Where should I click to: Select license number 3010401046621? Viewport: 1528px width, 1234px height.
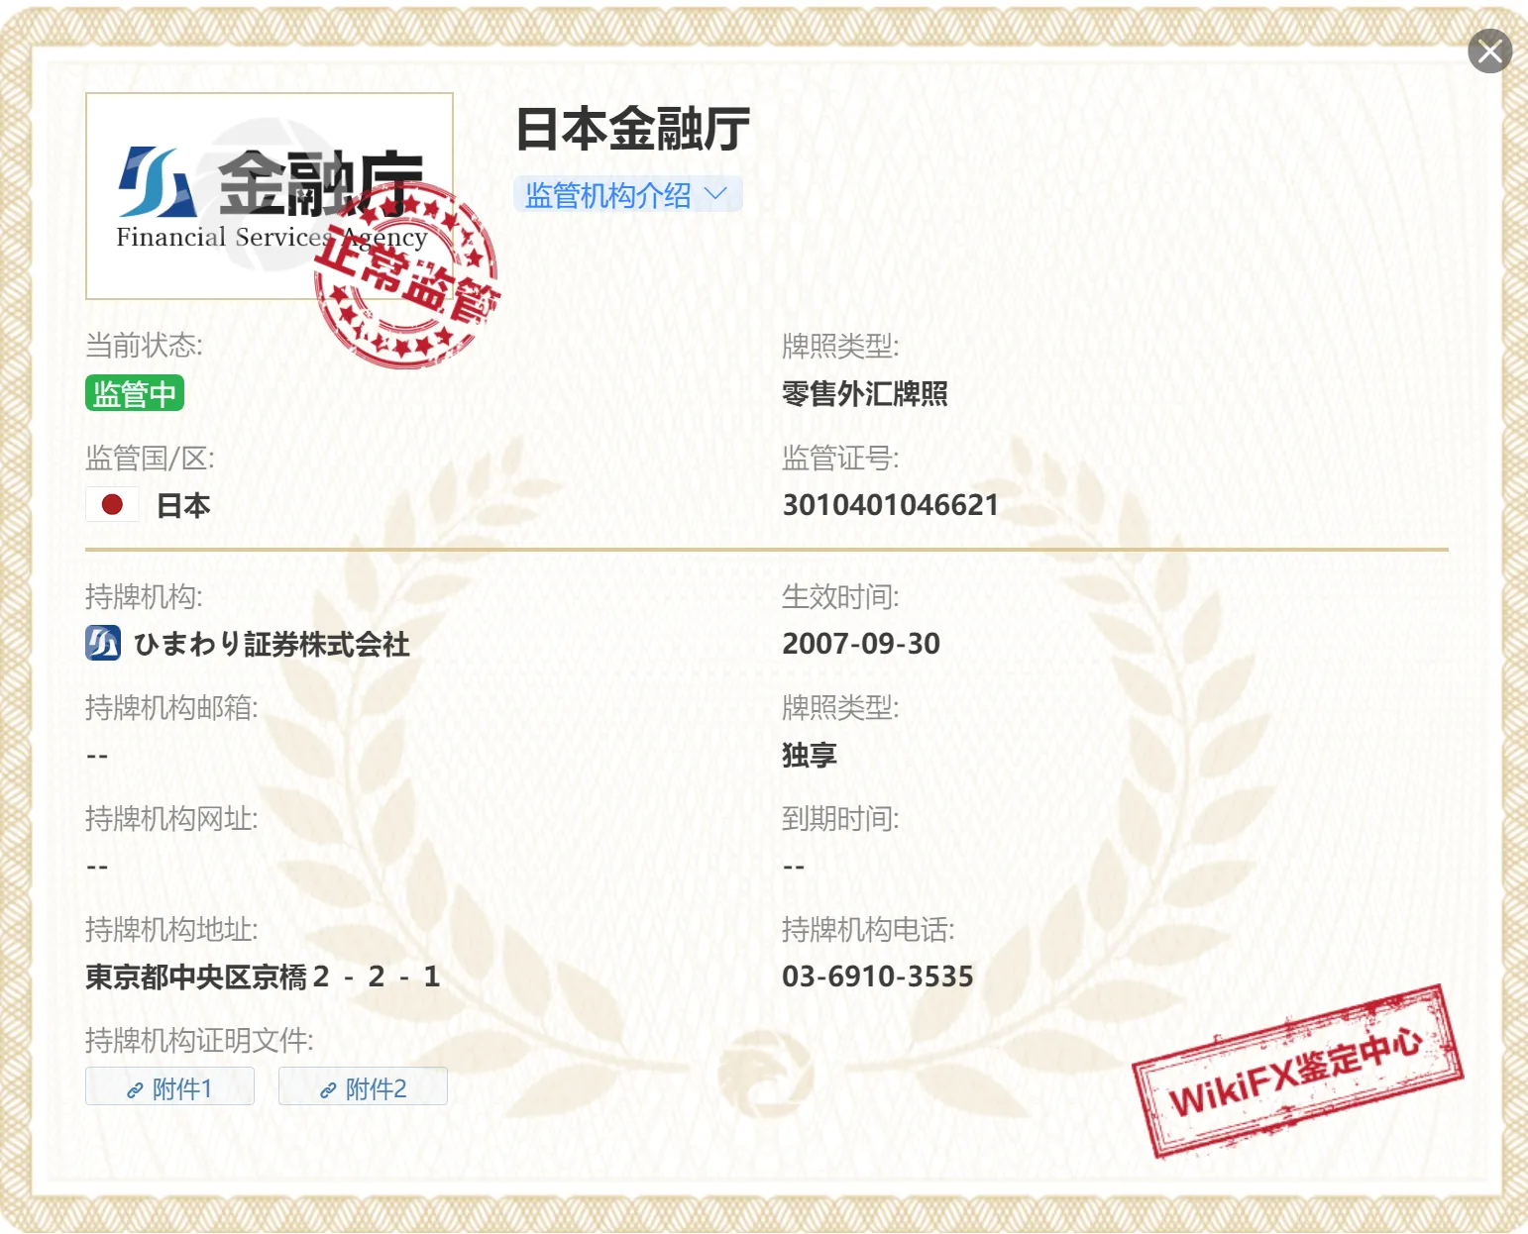click(x=890, y=505)
